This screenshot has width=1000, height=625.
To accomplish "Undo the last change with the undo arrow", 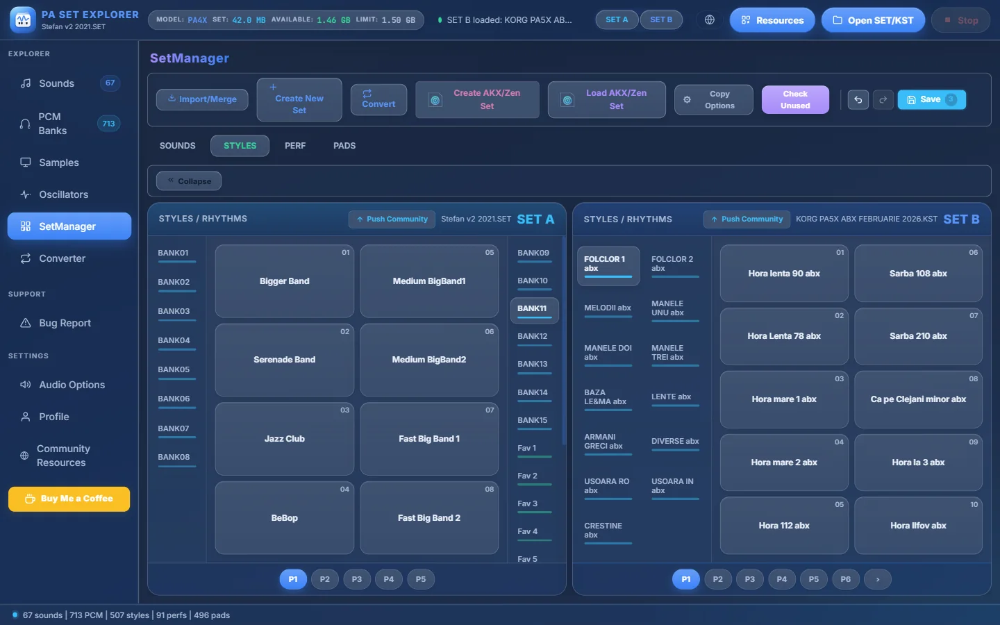I will pyautogui.click(x=858, y=100).
